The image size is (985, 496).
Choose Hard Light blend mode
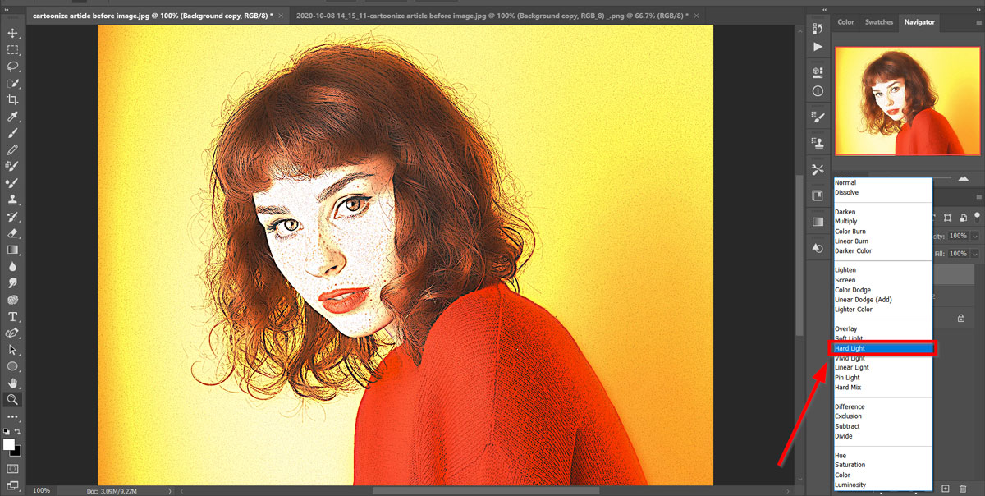click(x=883, y=348)
